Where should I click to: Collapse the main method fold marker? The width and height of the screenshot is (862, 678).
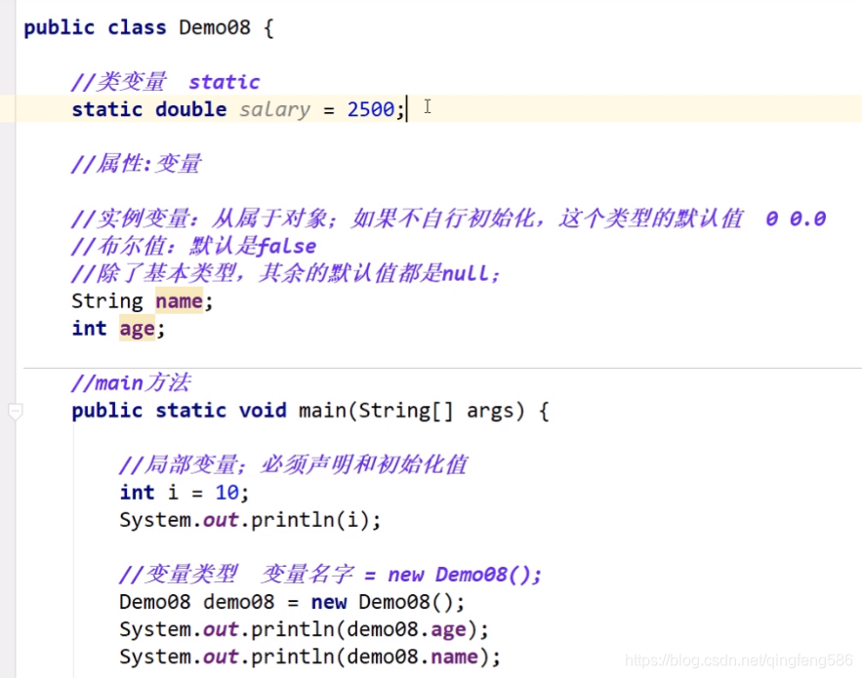click(x=16, y=411)
